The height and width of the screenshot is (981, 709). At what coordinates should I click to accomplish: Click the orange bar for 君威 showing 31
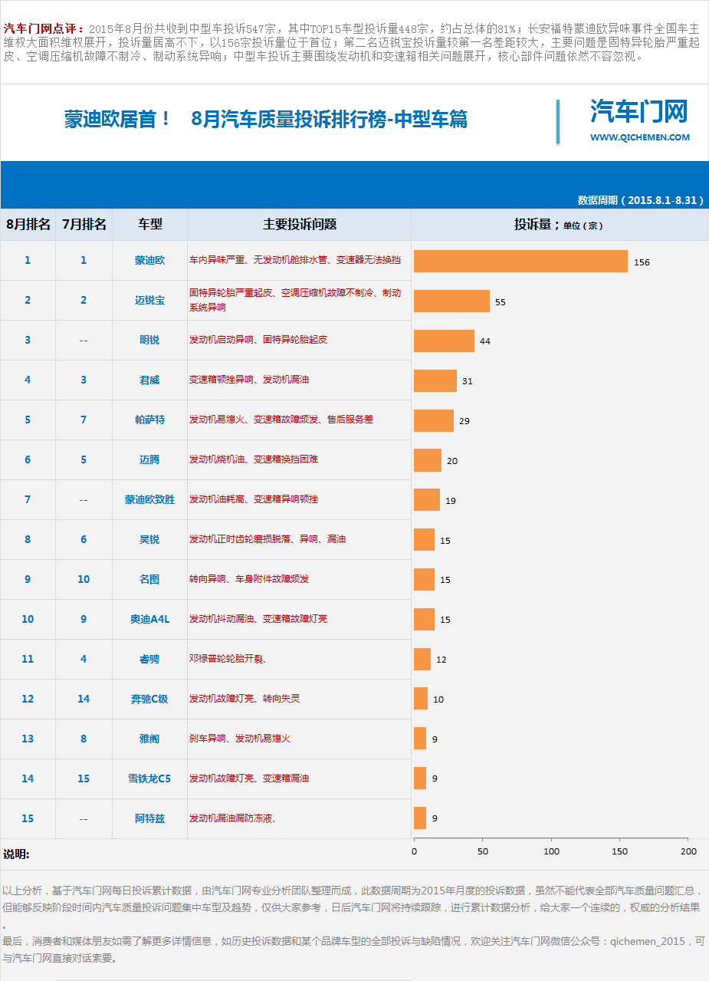(435, 381)
